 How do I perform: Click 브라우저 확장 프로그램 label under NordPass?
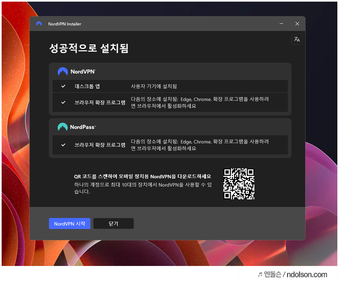(100, 145)
